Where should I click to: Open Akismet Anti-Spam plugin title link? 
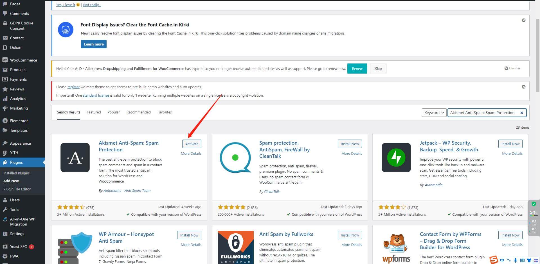(129, 146)
